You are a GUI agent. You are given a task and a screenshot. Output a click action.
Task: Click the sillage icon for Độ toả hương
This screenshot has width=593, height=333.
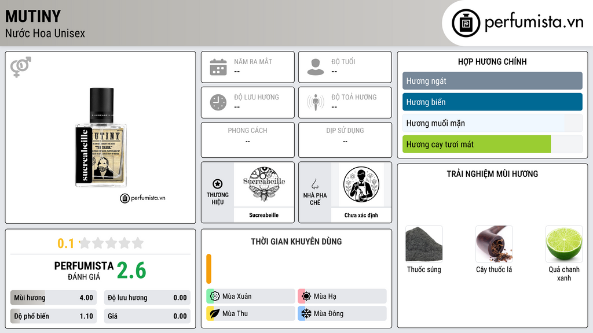(316, 102)
